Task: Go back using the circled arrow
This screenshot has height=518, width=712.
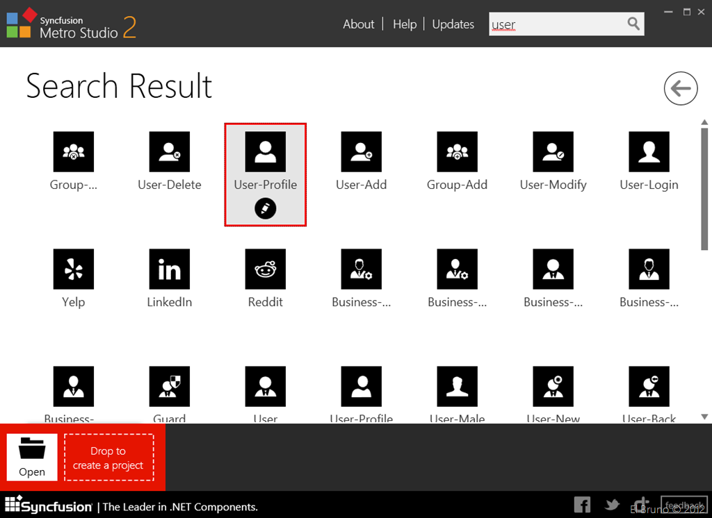Action: [x=681, y=88]
